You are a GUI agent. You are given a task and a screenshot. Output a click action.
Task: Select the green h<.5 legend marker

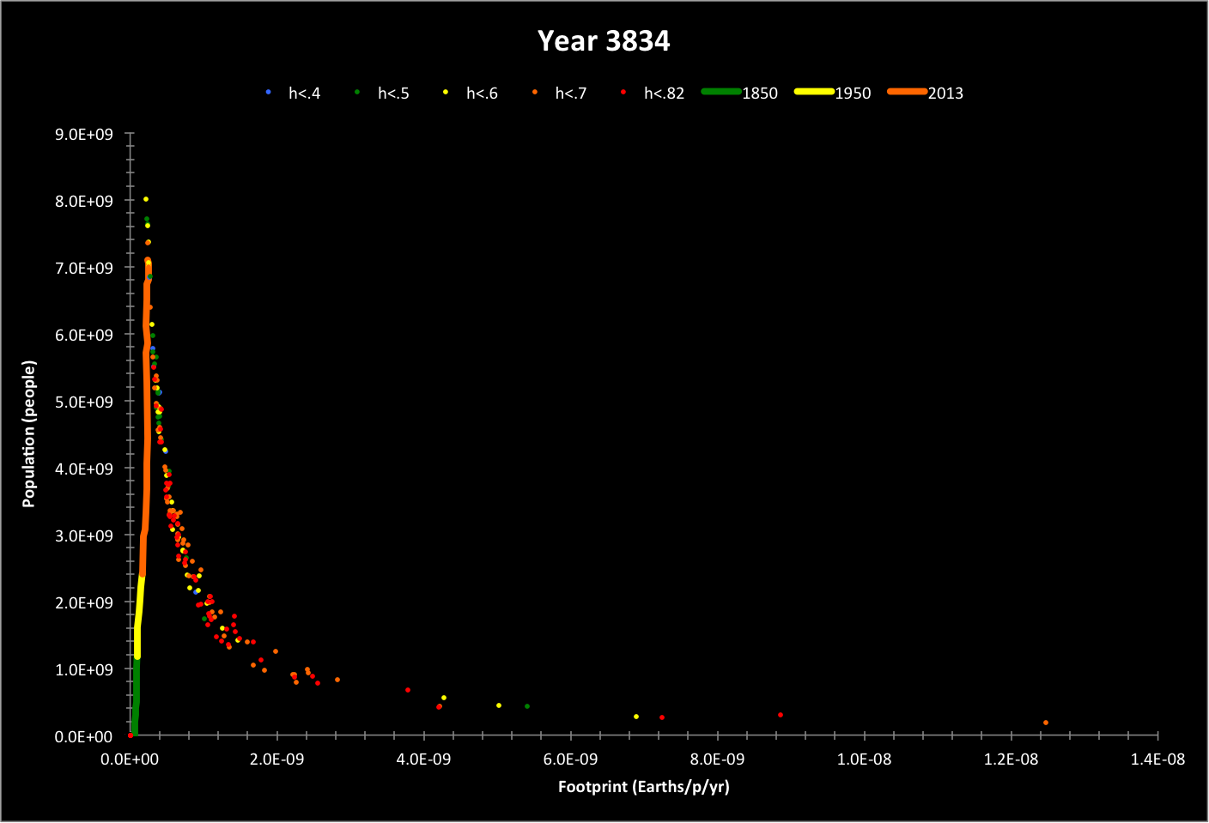pos(357,92)
